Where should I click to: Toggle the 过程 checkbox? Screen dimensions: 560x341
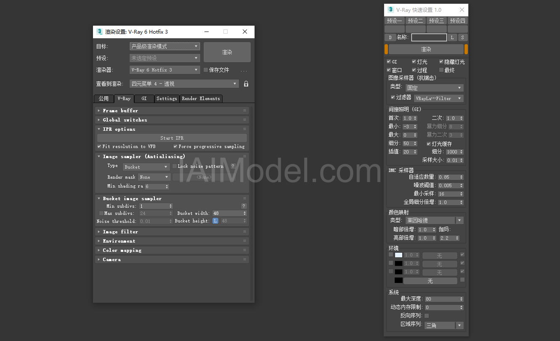[414, 70]
